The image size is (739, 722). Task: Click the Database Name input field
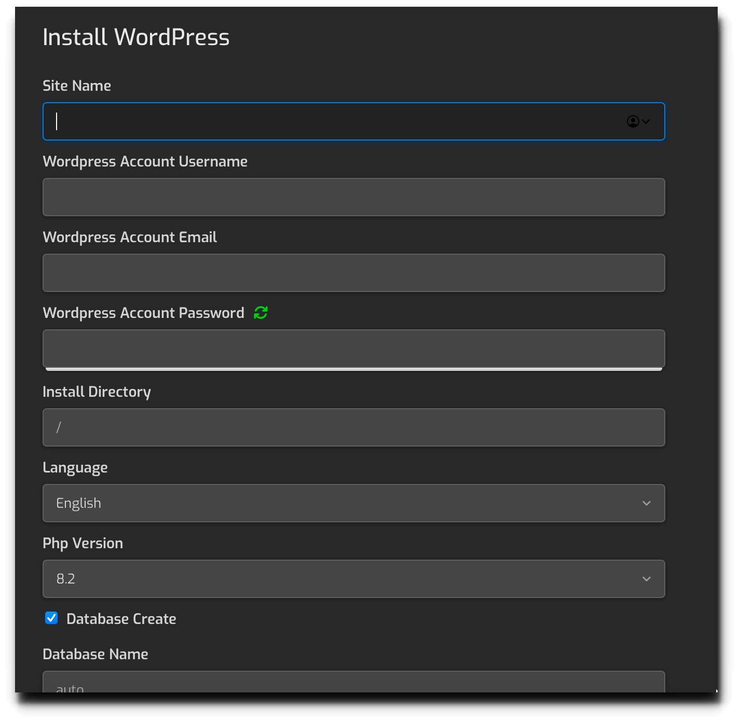point(354,682)
